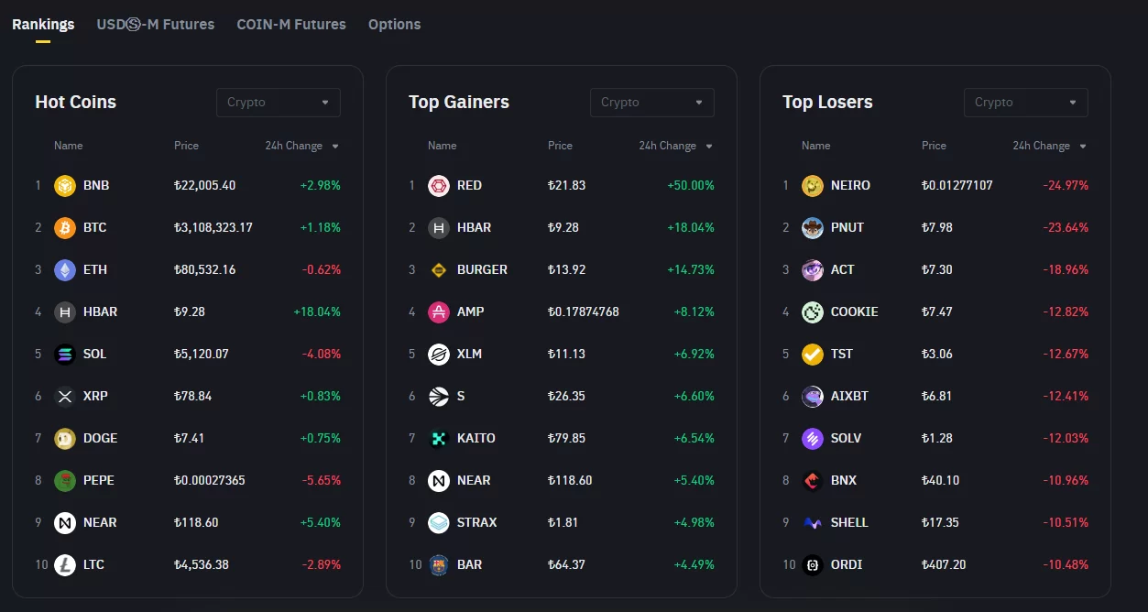This screenshot has height=612, width=1148.
Task: Select the KAITO coin icon
Action: [439, 439]
